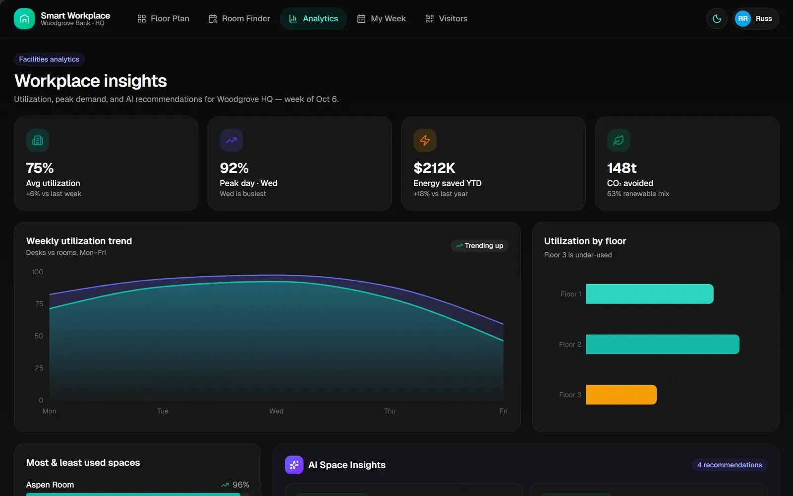This screenshot has height=496, width=793.
Task: Select the Floor 2 utilization bar
Action: click(663, 345)
